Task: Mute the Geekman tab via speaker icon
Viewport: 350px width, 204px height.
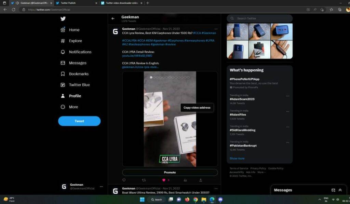Action: tap(17, 3)
